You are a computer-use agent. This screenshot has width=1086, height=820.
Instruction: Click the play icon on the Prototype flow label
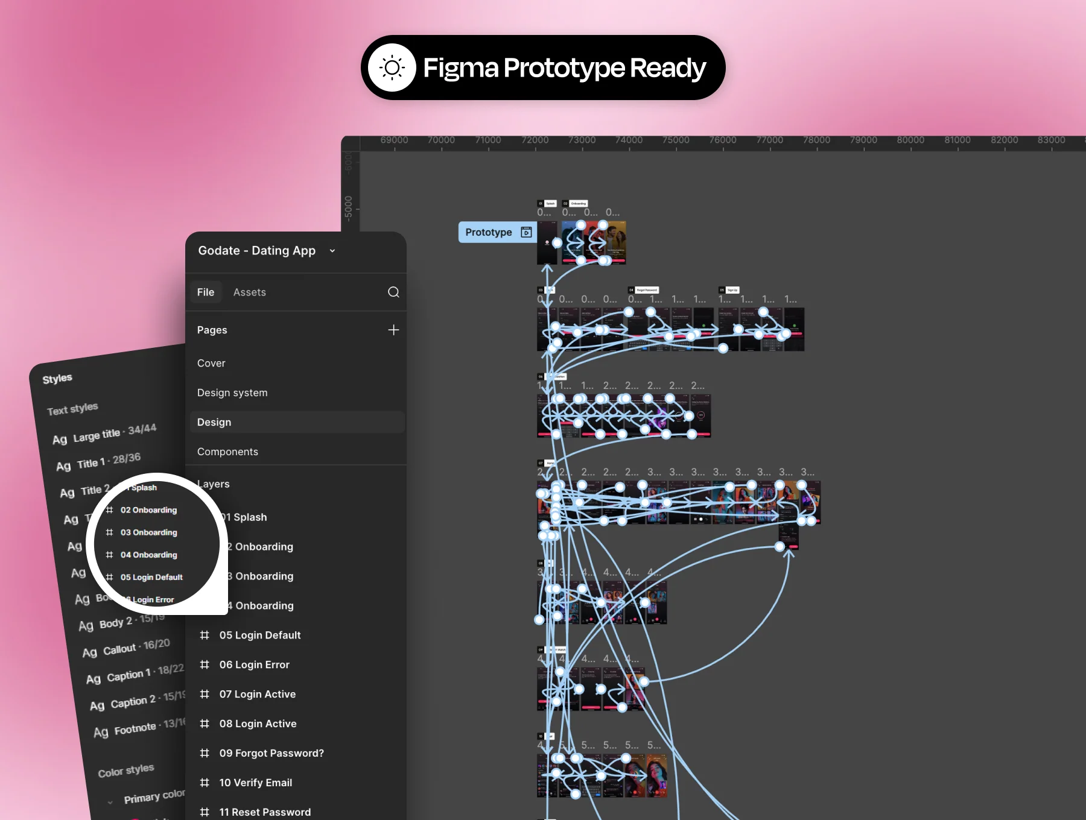coord(526,232)
